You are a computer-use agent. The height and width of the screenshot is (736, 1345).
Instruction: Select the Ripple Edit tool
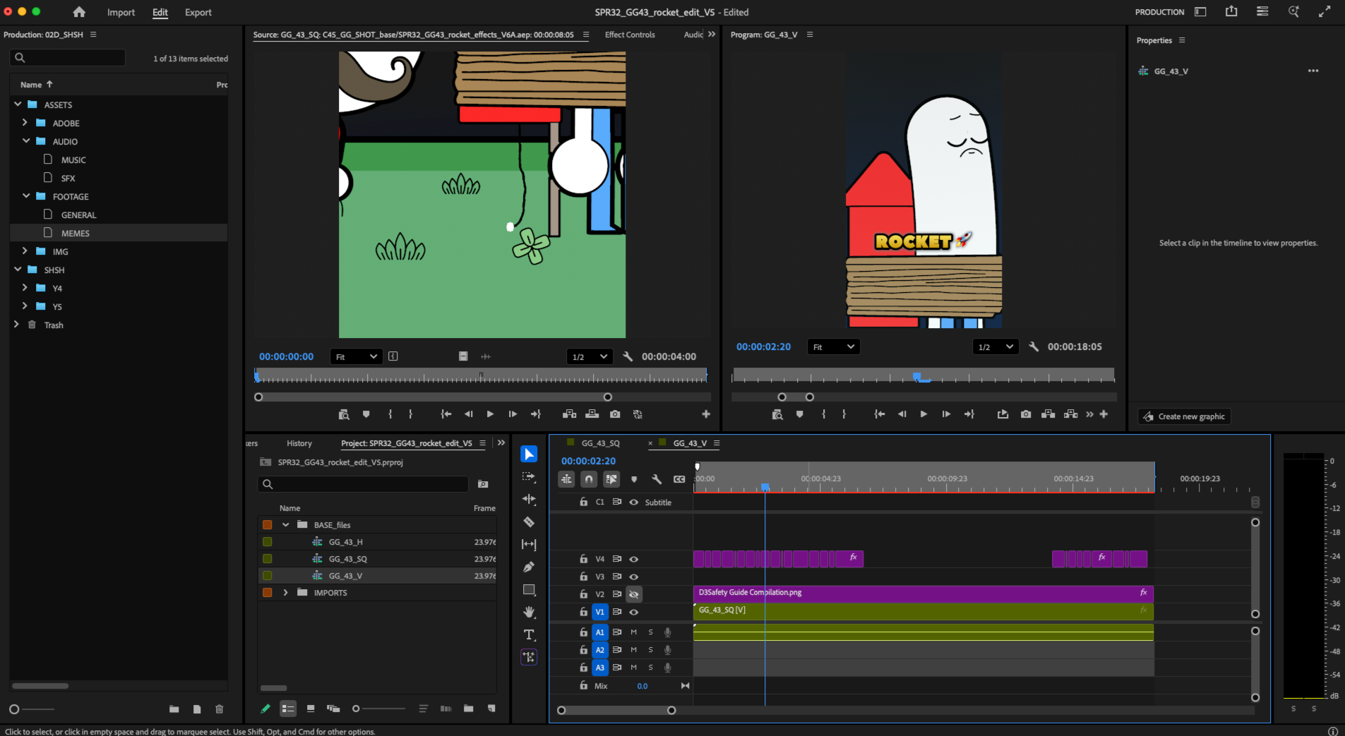click(529, 499)
